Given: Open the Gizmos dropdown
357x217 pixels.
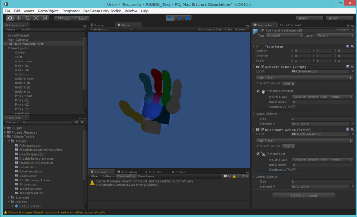Looking at the screenshot, I should point(241,29).
